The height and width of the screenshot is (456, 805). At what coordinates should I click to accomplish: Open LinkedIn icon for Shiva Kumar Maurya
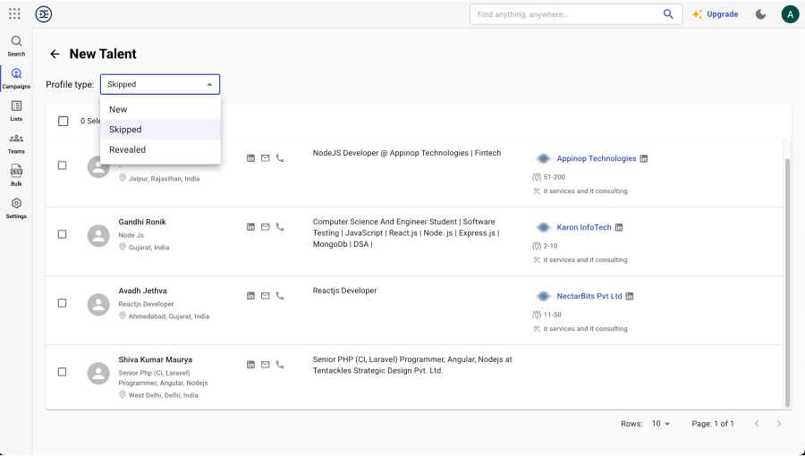(250, 365)
